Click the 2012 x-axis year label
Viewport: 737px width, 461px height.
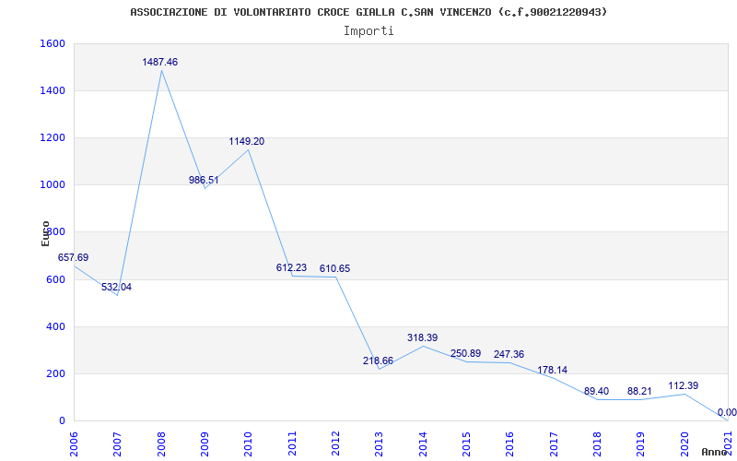335,444
